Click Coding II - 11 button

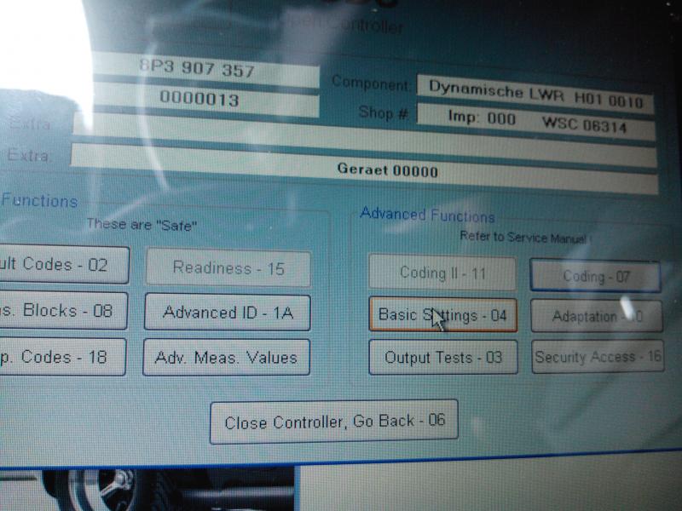442,273
